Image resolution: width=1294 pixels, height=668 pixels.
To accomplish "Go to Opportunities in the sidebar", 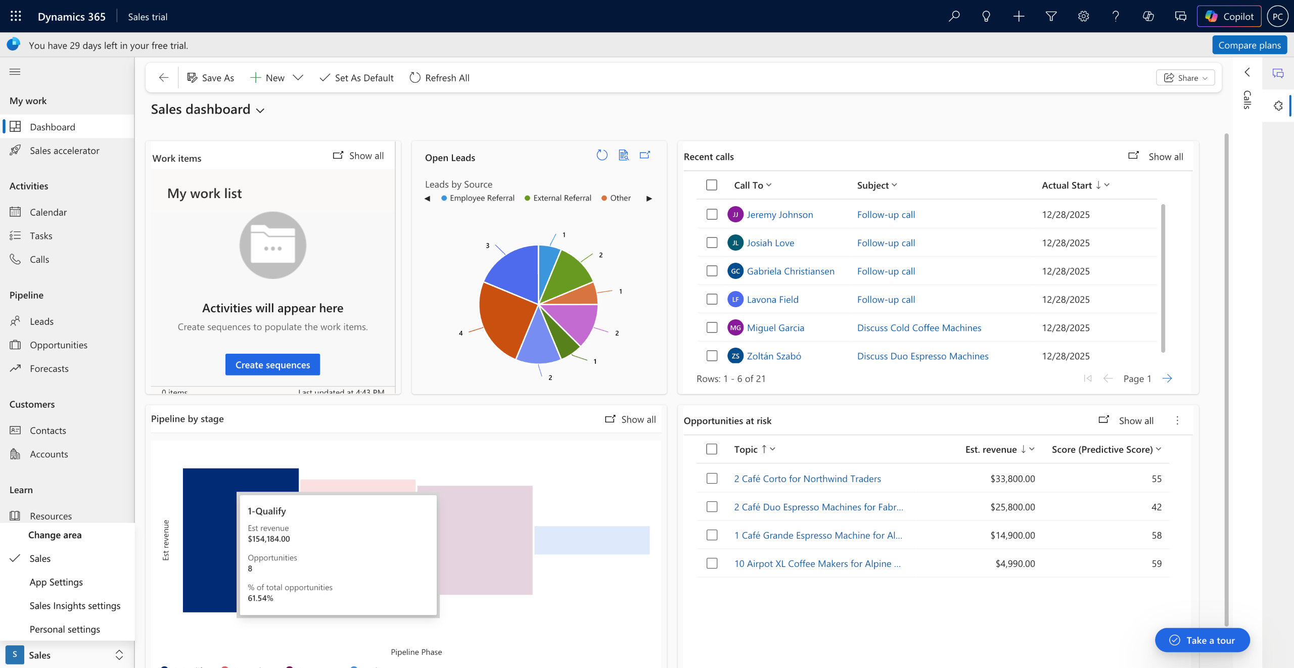I will pyautogui.click(x=58, y=345).
